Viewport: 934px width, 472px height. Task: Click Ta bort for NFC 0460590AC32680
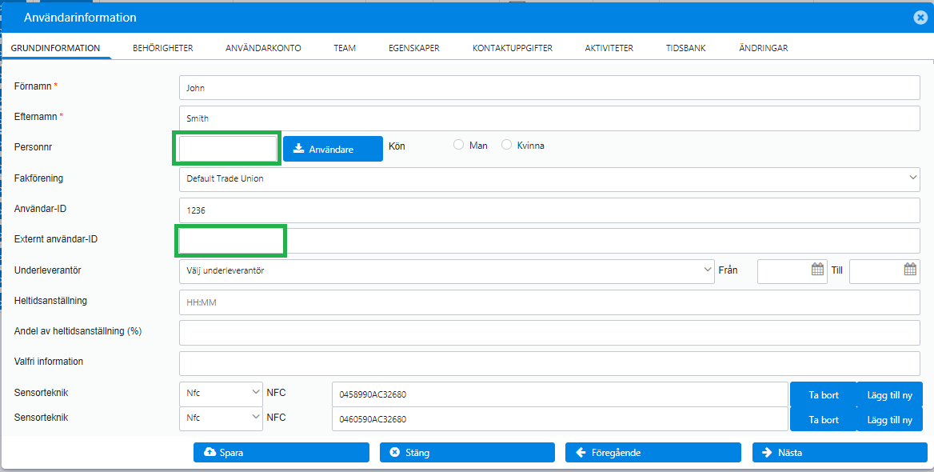tap(823, 419)
